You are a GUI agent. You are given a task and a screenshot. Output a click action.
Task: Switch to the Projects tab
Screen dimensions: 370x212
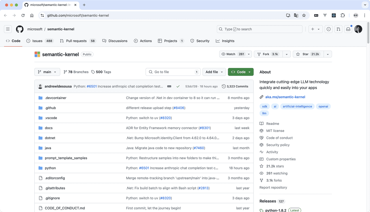click(x=171, y=41)
